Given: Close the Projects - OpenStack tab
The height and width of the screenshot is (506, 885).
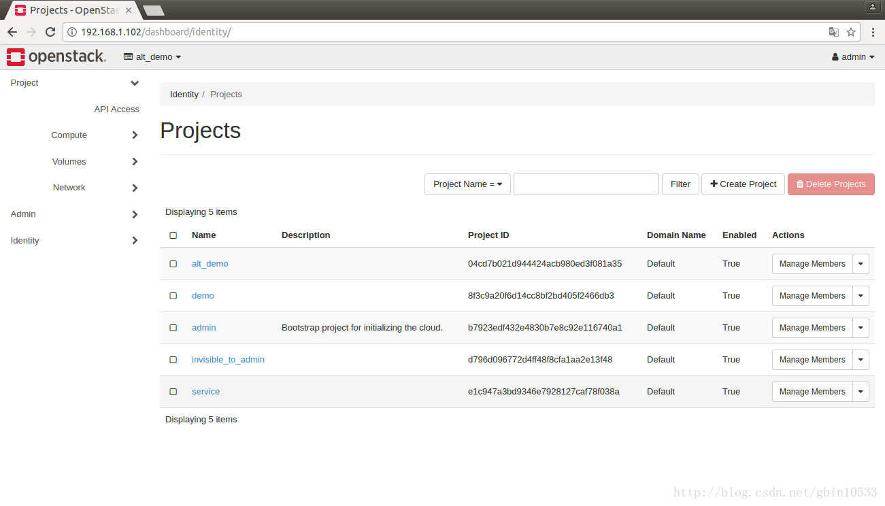Looking at the screenshot, I should point(129,10).
